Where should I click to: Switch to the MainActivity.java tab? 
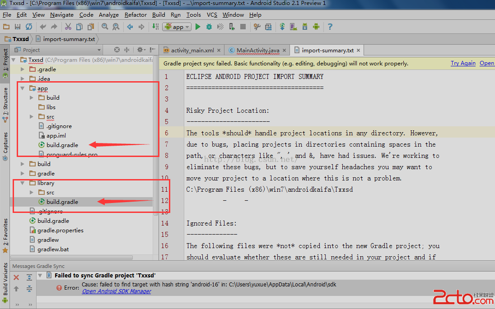pyautogui.click(x=257, y=51)
